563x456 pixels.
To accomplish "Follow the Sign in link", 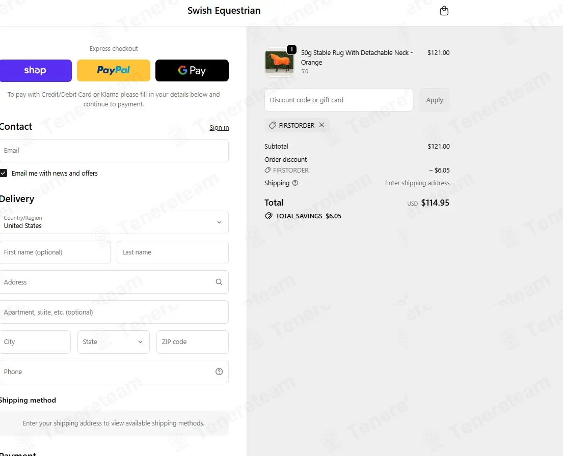I will [x=219, y=127].
